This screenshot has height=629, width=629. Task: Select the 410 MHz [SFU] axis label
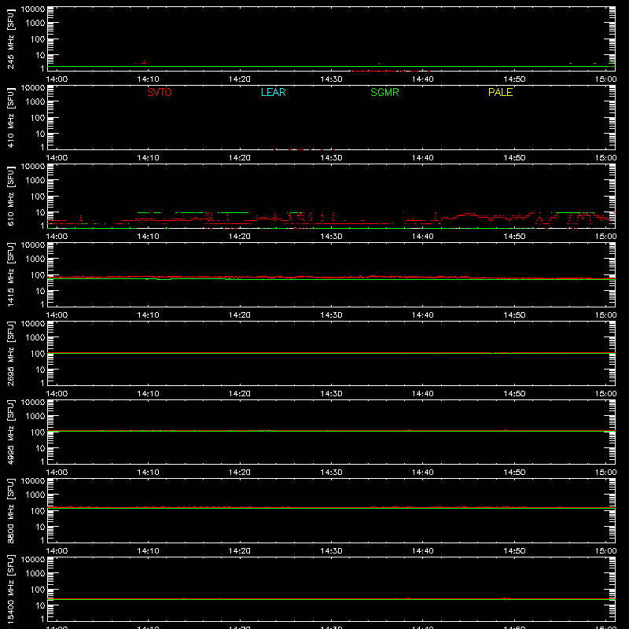10,117
